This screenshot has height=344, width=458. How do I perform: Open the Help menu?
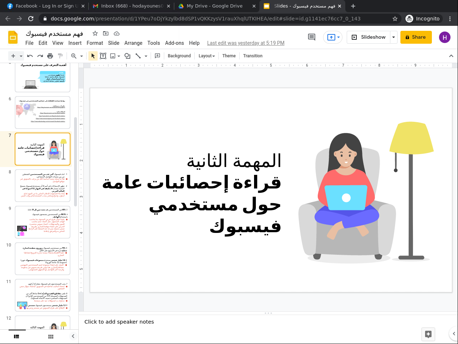coord(194,43)
